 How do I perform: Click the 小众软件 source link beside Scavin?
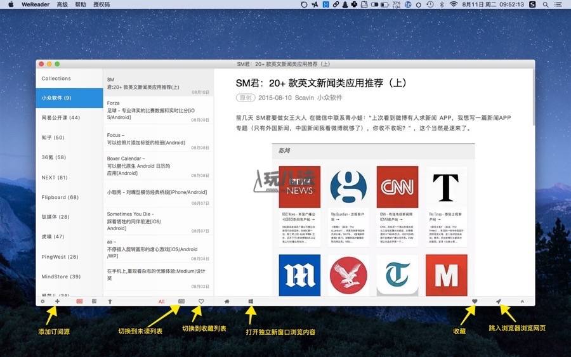[329, 98]
